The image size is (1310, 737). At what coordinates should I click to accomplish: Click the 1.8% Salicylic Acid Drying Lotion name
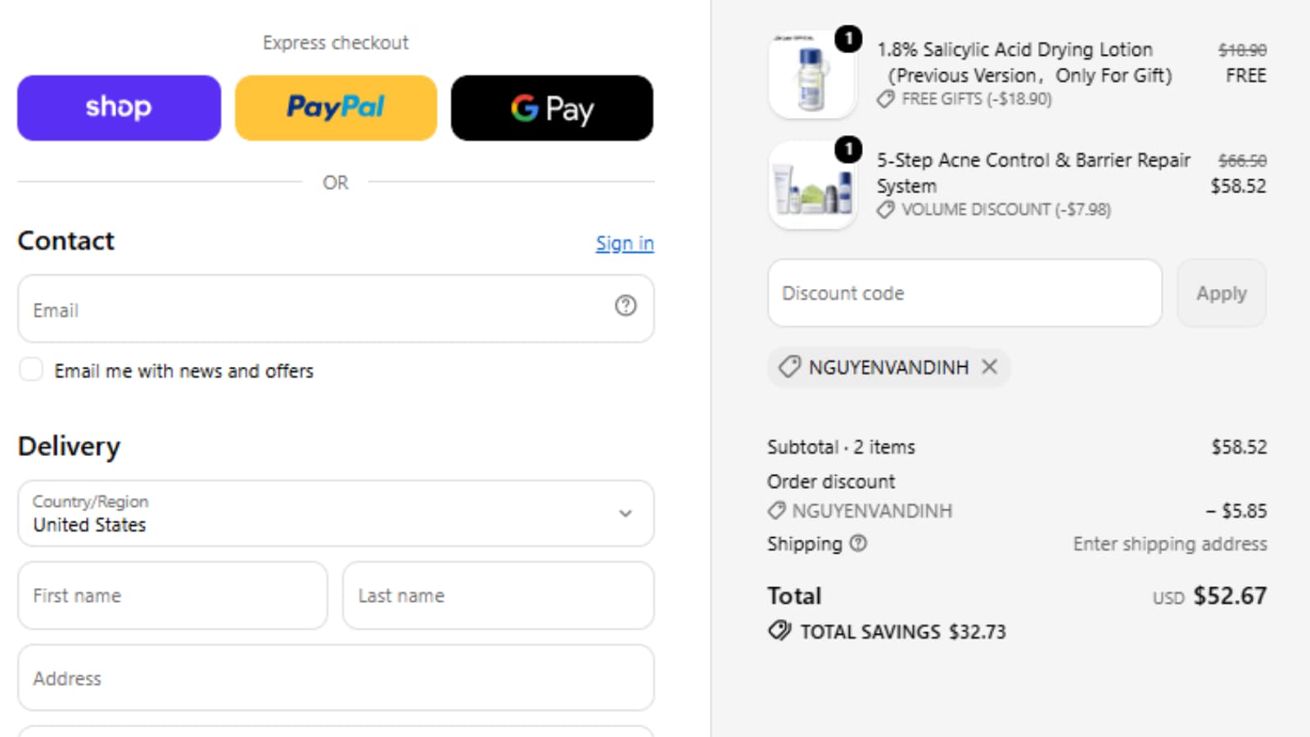coord(1024,62)
